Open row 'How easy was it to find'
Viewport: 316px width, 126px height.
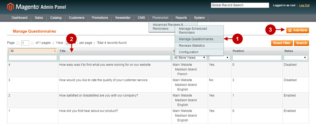158,69
